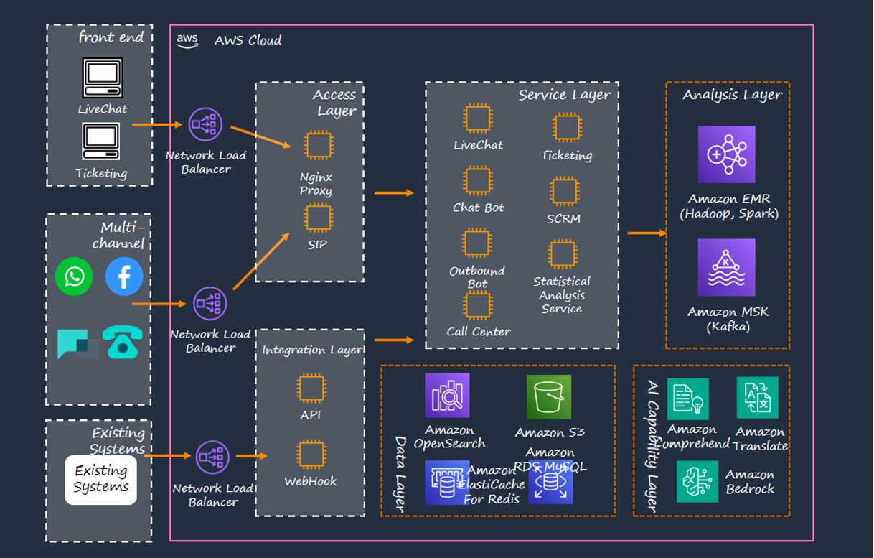Click the Amazon EMR icon
The height and width of the screenshot is (558, 874).
coord(726,154)
